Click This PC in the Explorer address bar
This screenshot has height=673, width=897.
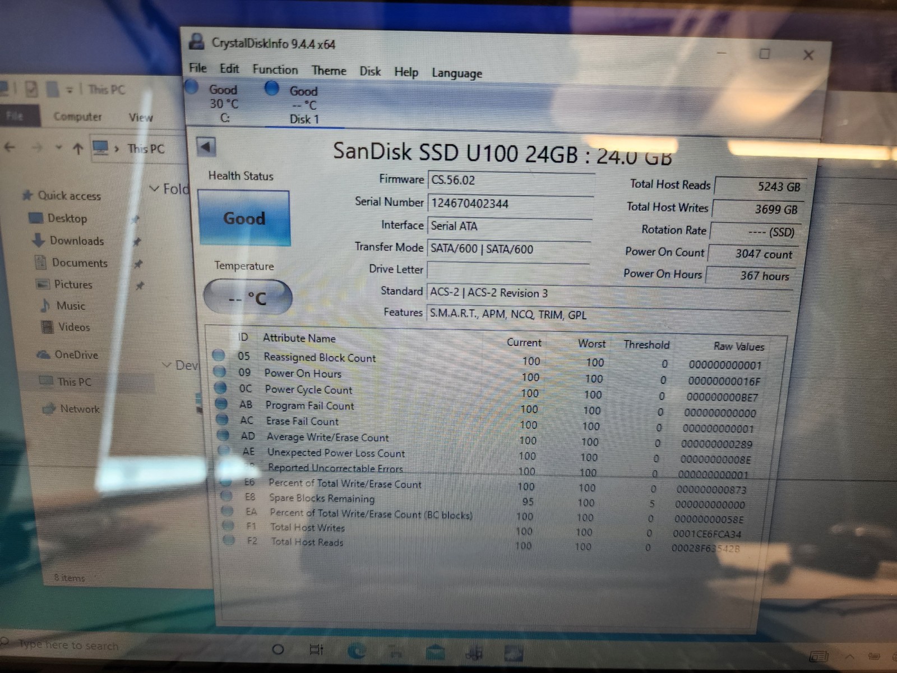[x=146, y=149]
